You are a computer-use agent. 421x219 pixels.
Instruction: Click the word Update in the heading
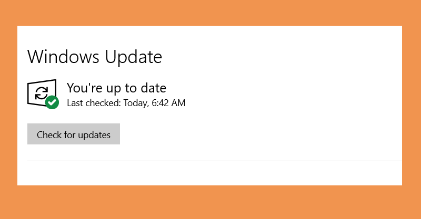coord(134,57)
